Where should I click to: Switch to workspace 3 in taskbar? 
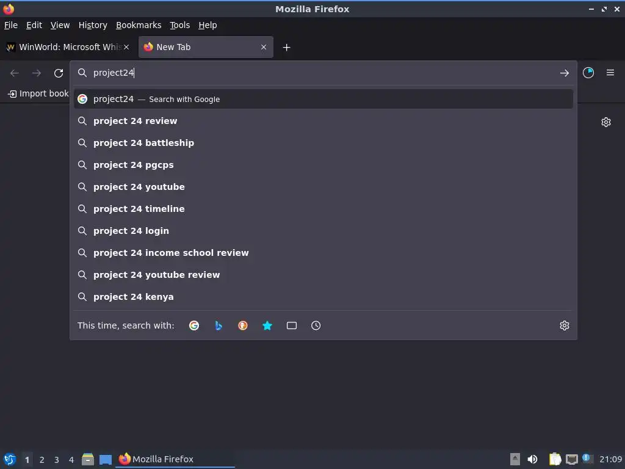pyautogui.click(x=57, y=460)
